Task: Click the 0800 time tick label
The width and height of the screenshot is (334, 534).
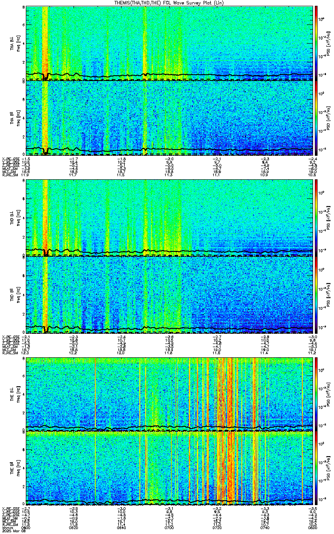Action: (312, 528)
